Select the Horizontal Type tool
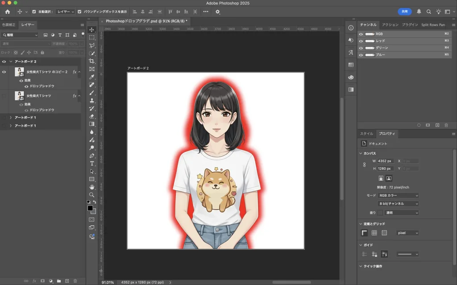The height and width of the screenshot is (285, 457). tap(92, 163)
